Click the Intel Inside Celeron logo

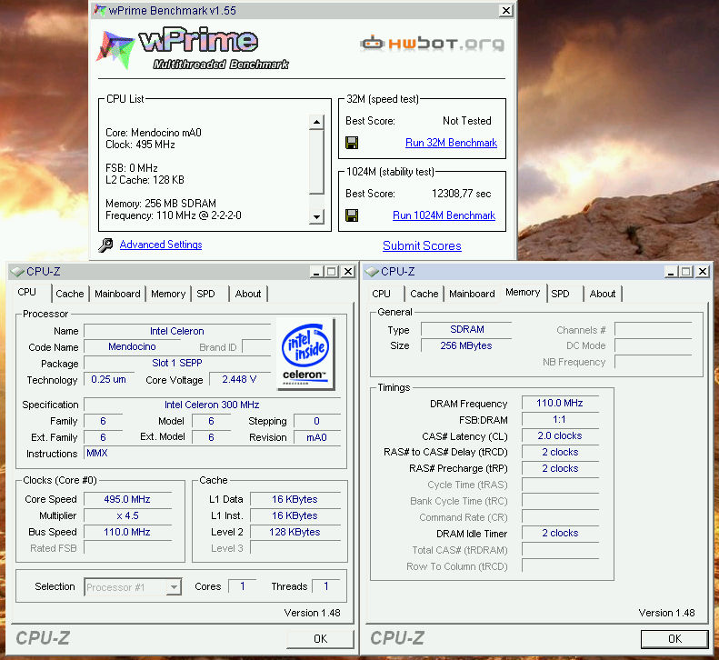305,354
